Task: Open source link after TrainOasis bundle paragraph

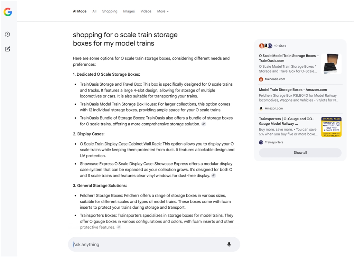Action: tap(204, 124)
